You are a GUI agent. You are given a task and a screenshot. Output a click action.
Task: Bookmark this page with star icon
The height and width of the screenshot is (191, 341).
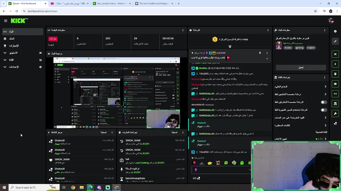pyautogui.click(x=315, y=11)
